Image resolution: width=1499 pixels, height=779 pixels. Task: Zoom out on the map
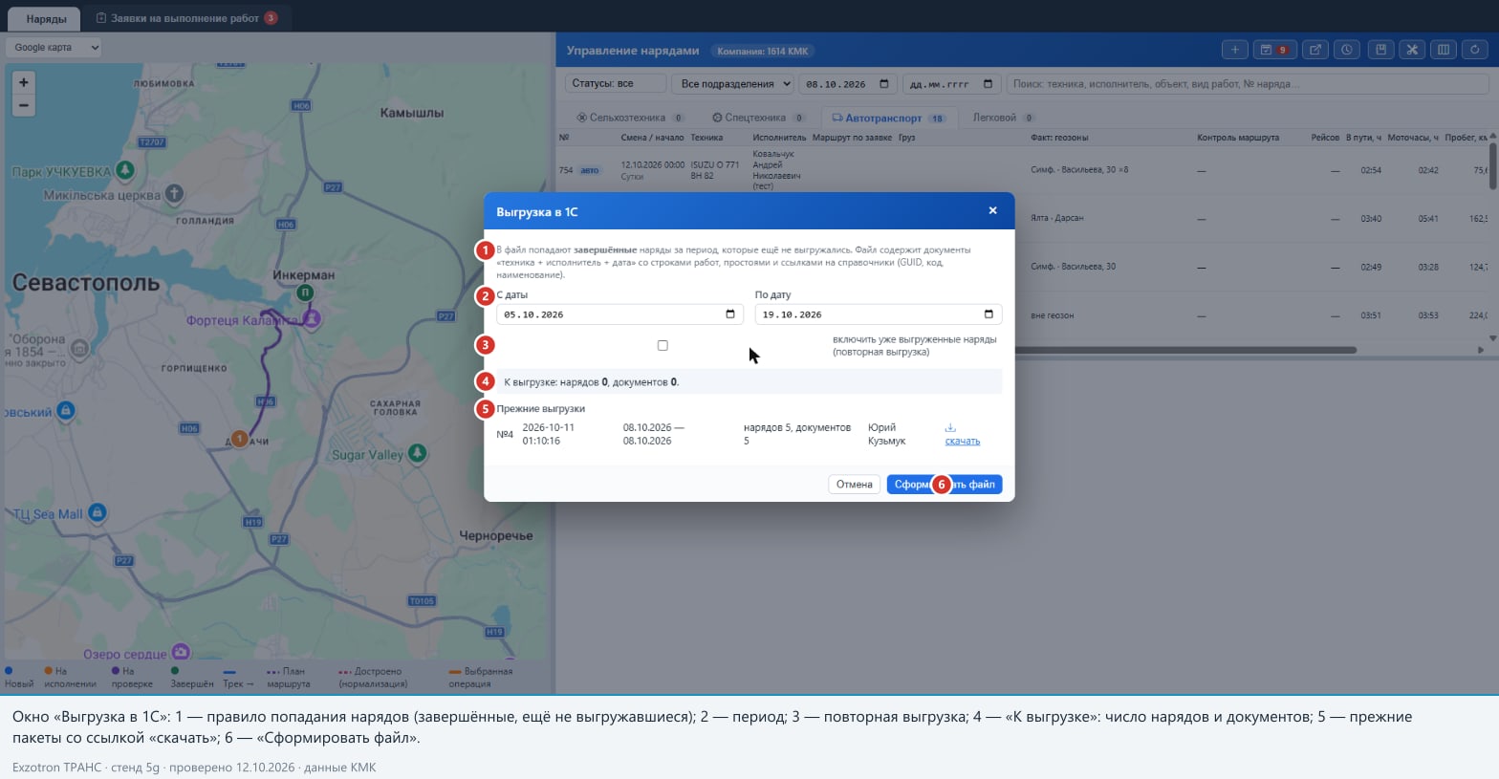pos(24,105)
